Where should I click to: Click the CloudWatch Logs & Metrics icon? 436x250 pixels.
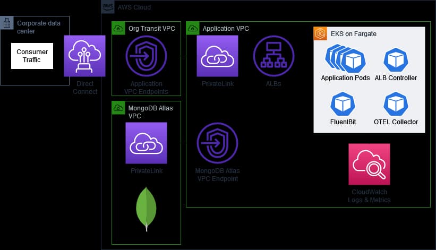pos(369,164)
